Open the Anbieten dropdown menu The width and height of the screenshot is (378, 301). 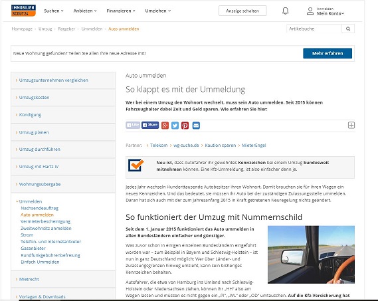click(x=85, y=11)
